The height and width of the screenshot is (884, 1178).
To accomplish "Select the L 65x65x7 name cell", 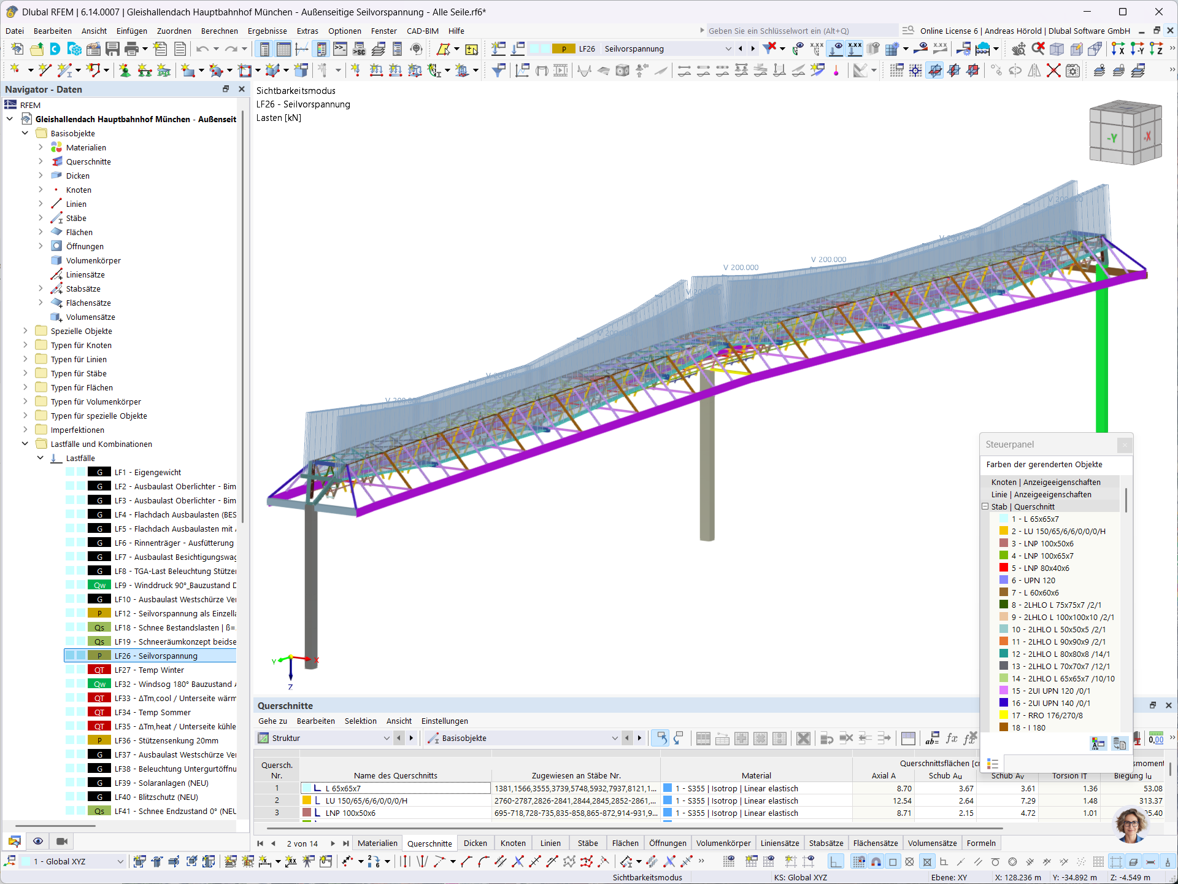I will 396,788.
